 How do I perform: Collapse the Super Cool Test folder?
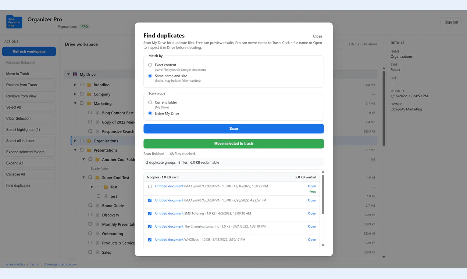coord(84,178)
